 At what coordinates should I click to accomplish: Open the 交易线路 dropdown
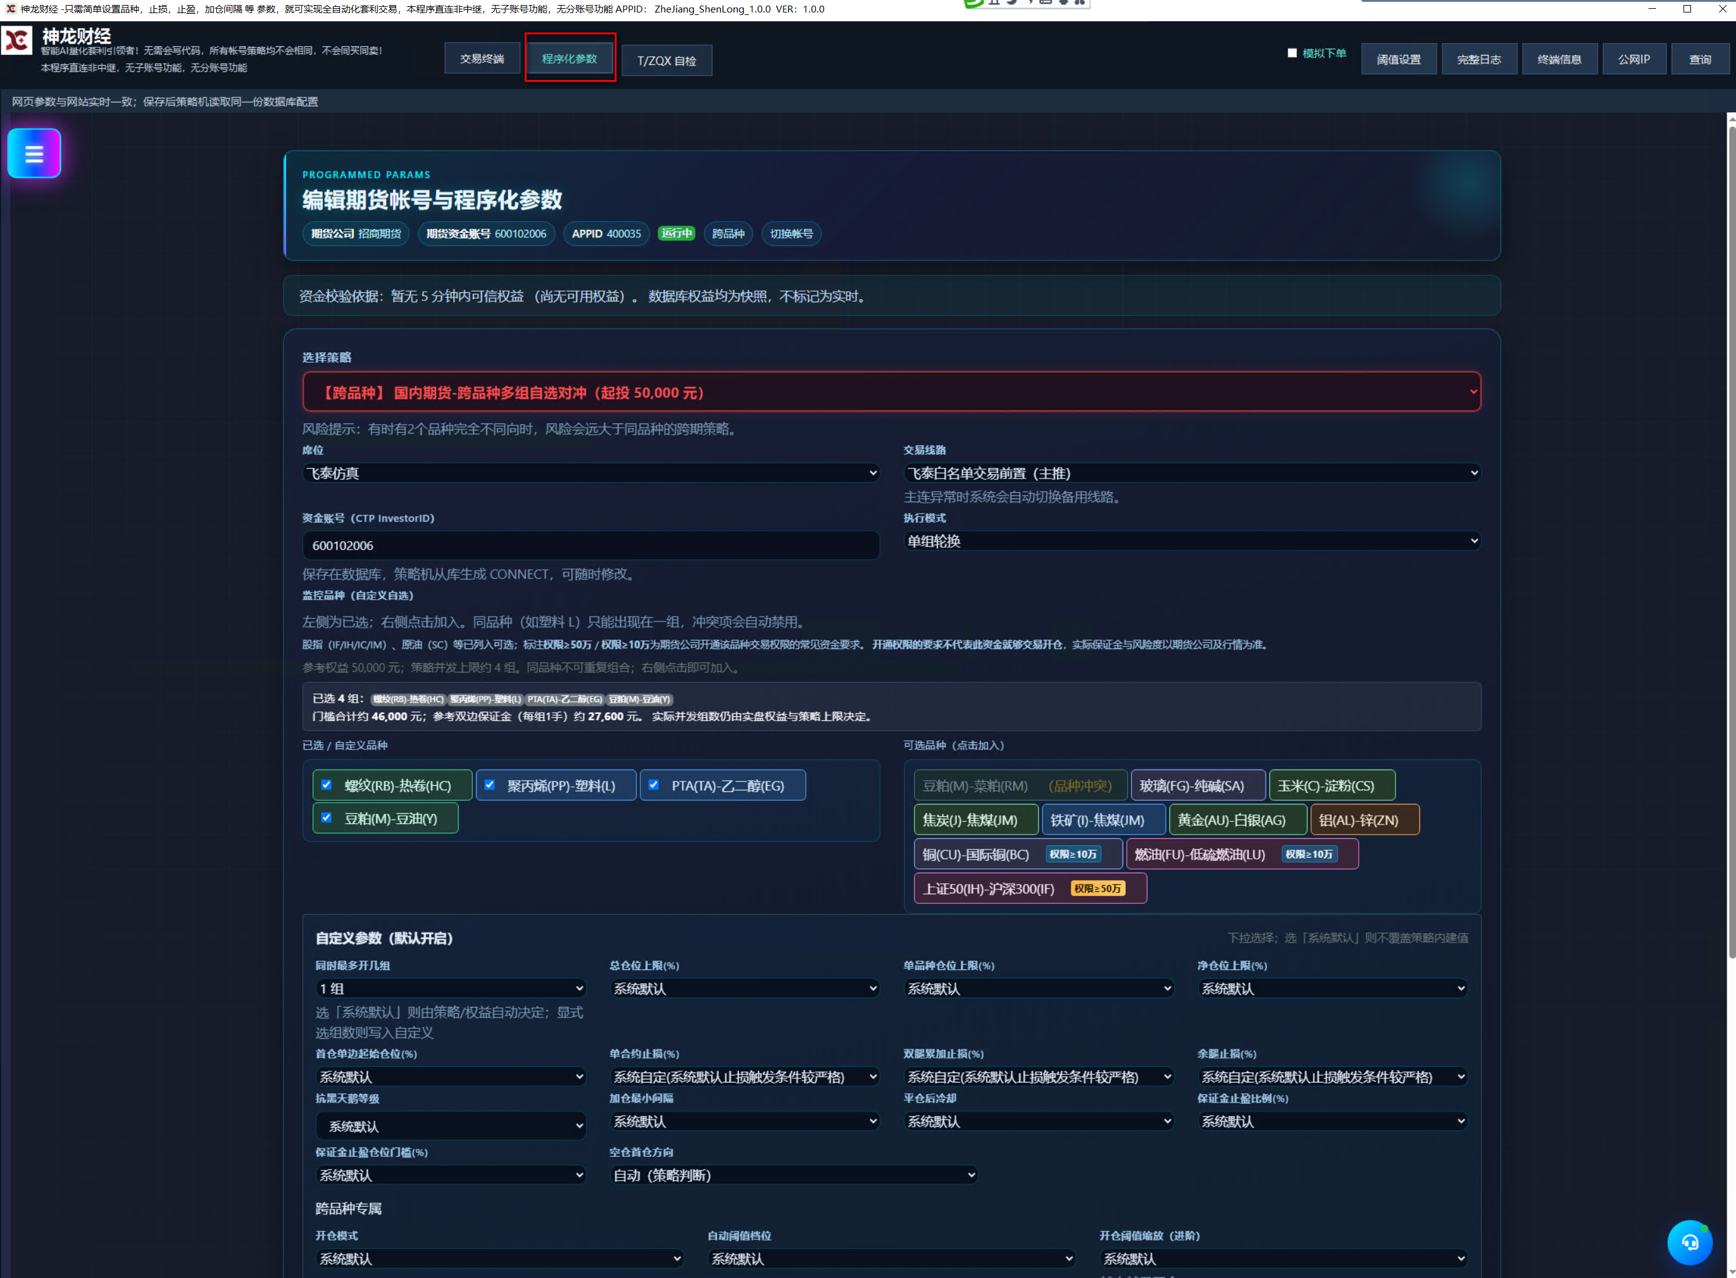tap(1192, 473)
